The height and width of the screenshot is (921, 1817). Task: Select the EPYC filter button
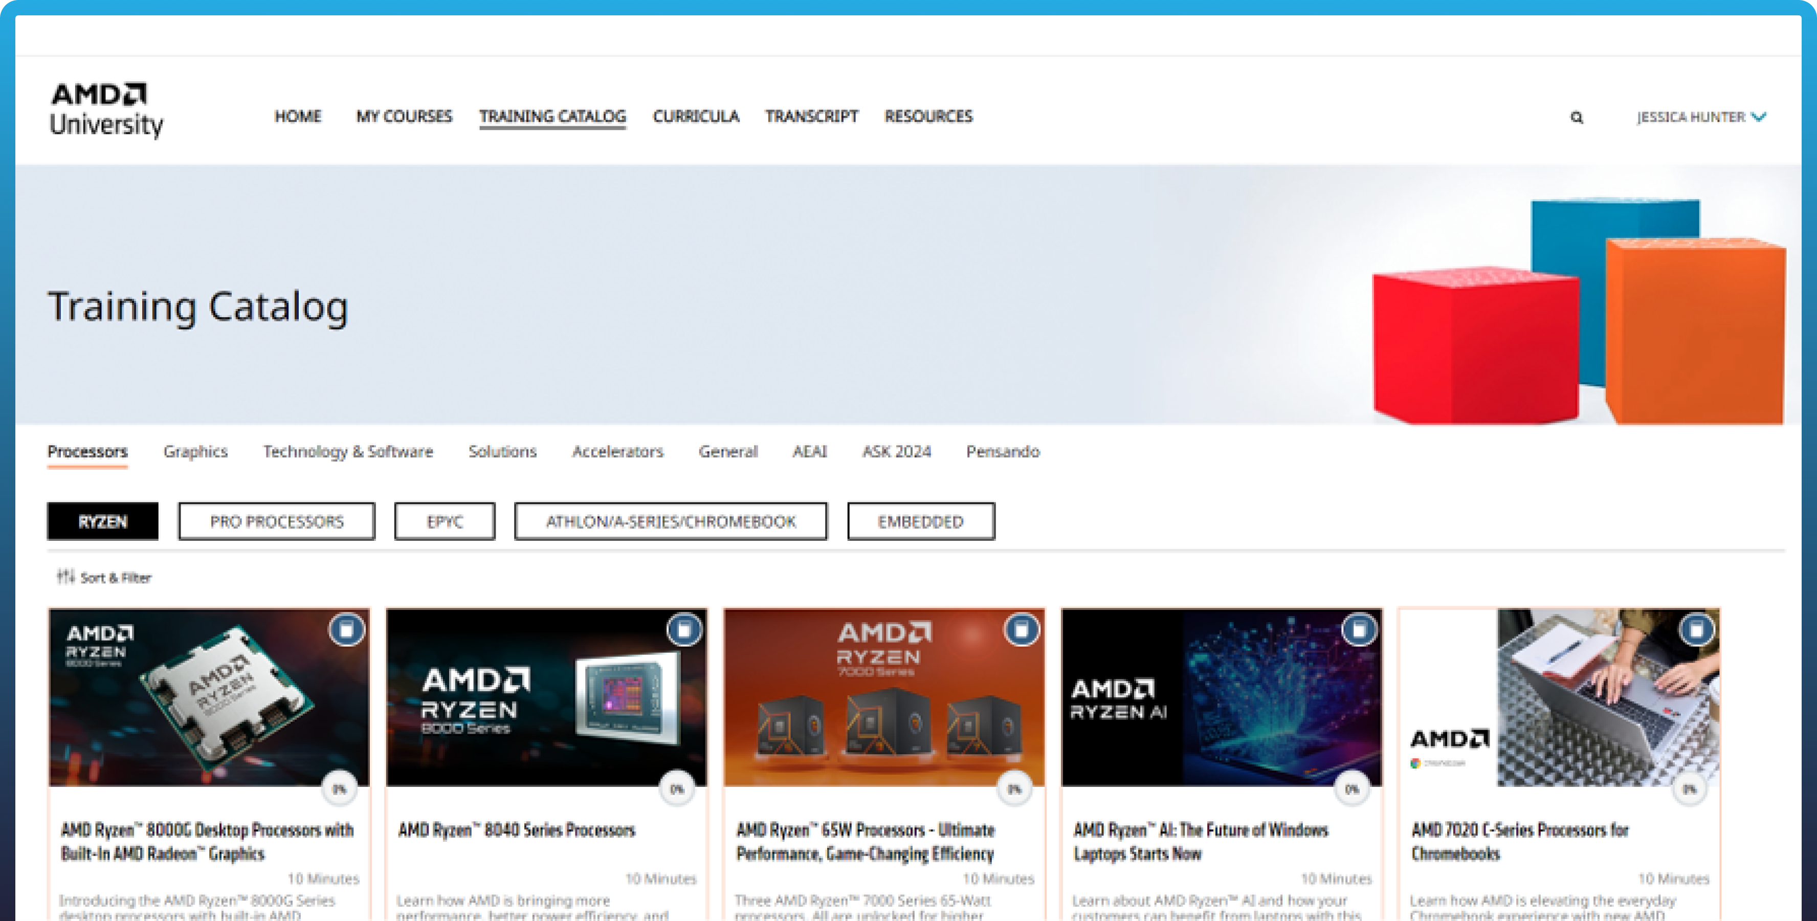(x=445, y=521)
